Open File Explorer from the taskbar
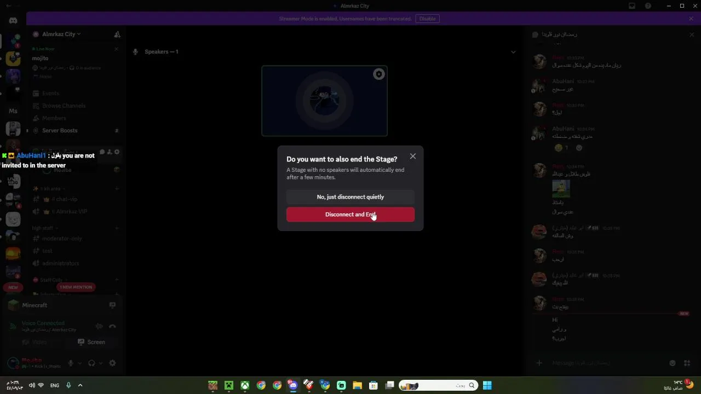Screen dimensions: 701x394 coord(357,386)
